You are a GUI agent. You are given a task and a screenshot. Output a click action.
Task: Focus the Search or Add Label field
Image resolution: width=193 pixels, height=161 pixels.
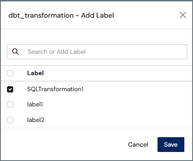[97, 52]
